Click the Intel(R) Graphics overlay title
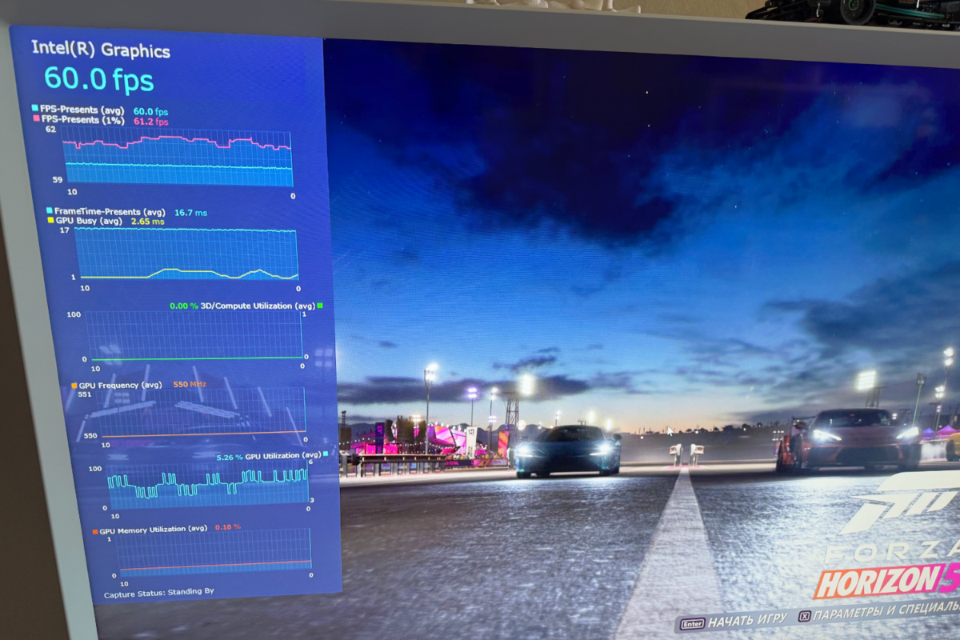The height and width of the screenshot is (640, 960). coord(101,51)
